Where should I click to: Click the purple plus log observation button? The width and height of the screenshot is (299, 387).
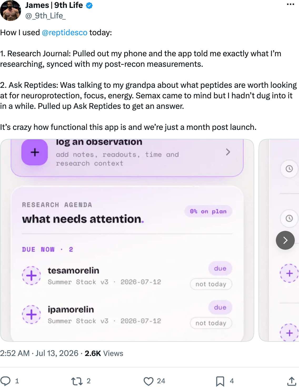34,152
